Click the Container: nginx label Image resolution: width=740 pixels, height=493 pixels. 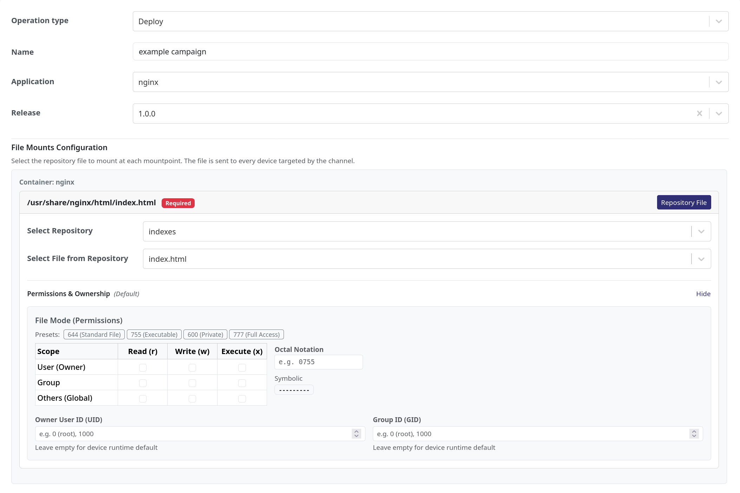pyautogui.click(x=47, y=182)
